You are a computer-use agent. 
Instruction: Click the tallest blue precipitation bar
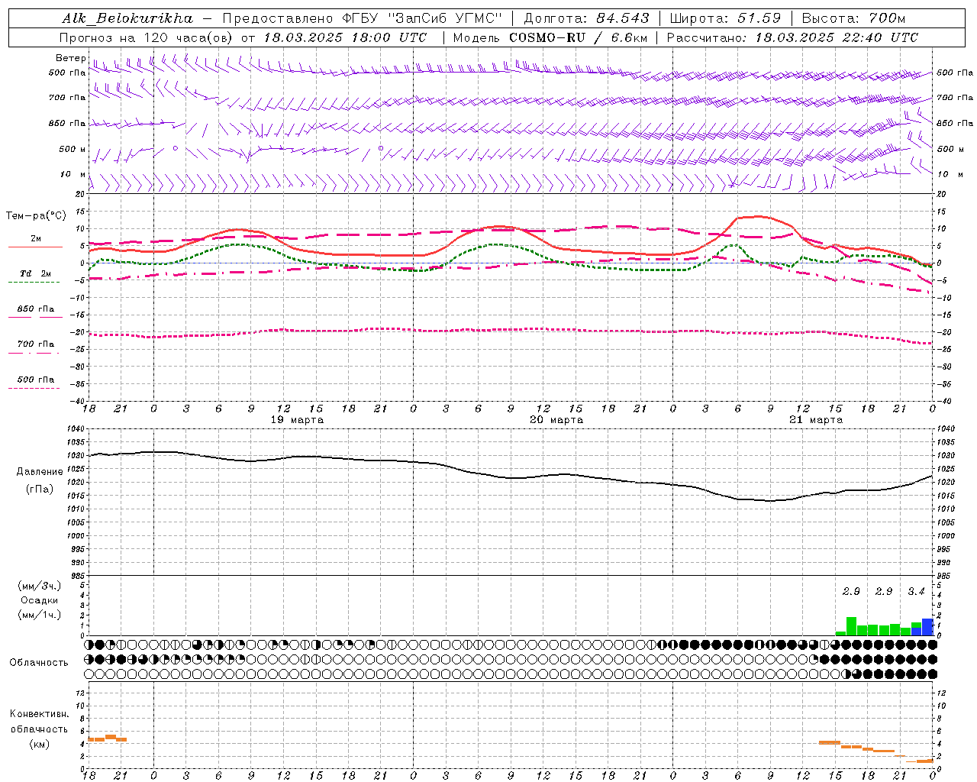pos(927,627)
